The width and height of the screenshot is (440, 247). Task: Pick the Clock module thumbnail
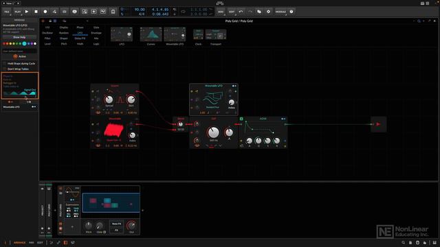click(x=198, y=34)
